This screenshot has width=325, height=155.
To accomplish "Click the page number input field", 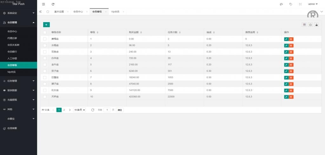I will pyautogui.click(x=107, y=110).
